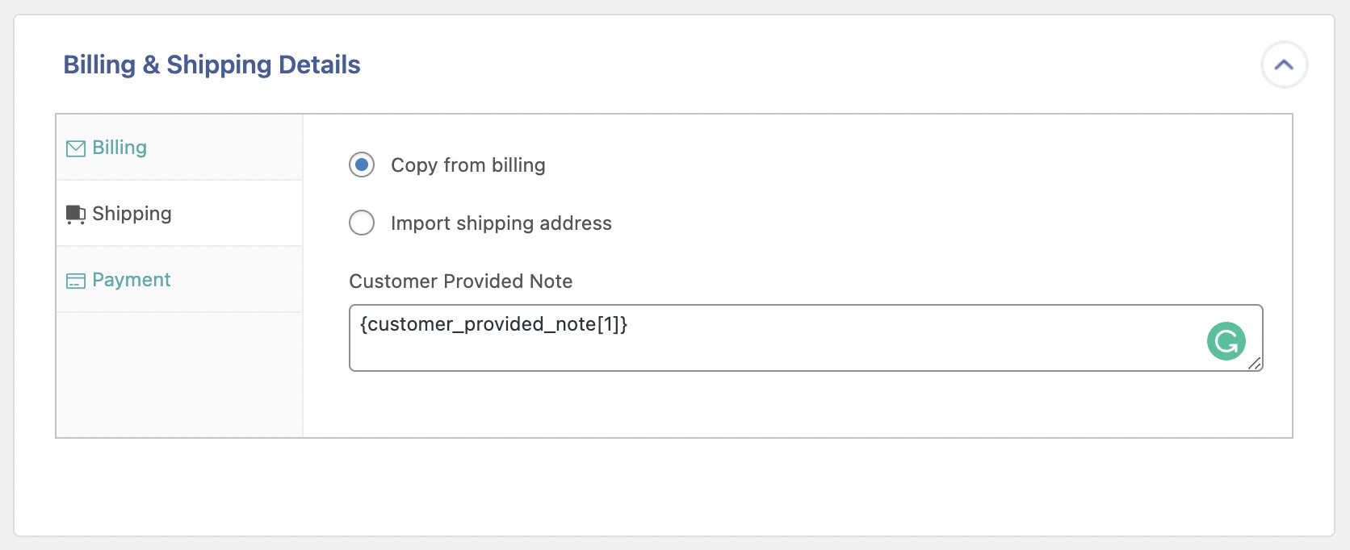Viewport: 1350px width, 550px height.
Task: Click the Copy from billing label text
Action: pyautogui.click(x=467, y=165)
